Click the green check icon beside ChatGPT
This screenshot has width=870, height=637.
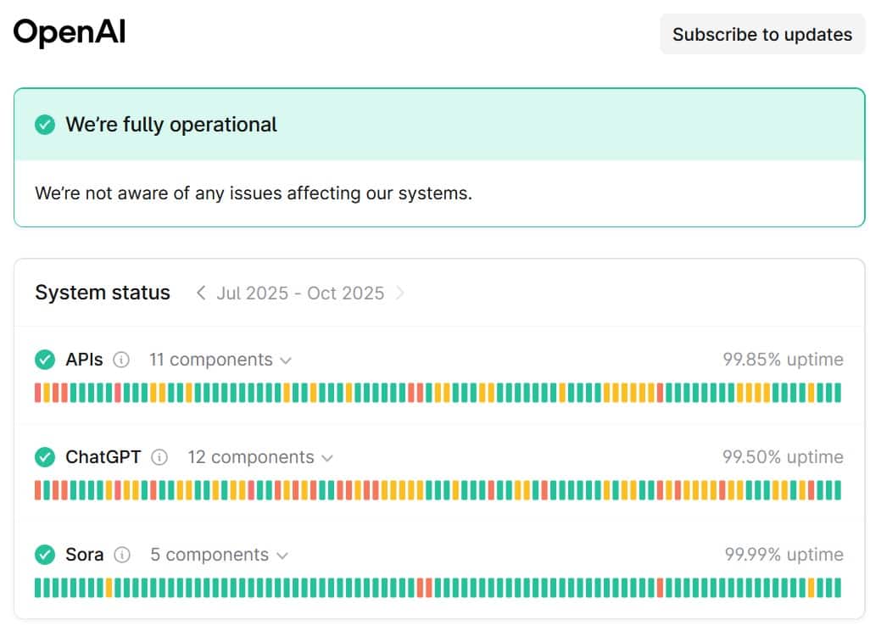[x=45, y=457]
